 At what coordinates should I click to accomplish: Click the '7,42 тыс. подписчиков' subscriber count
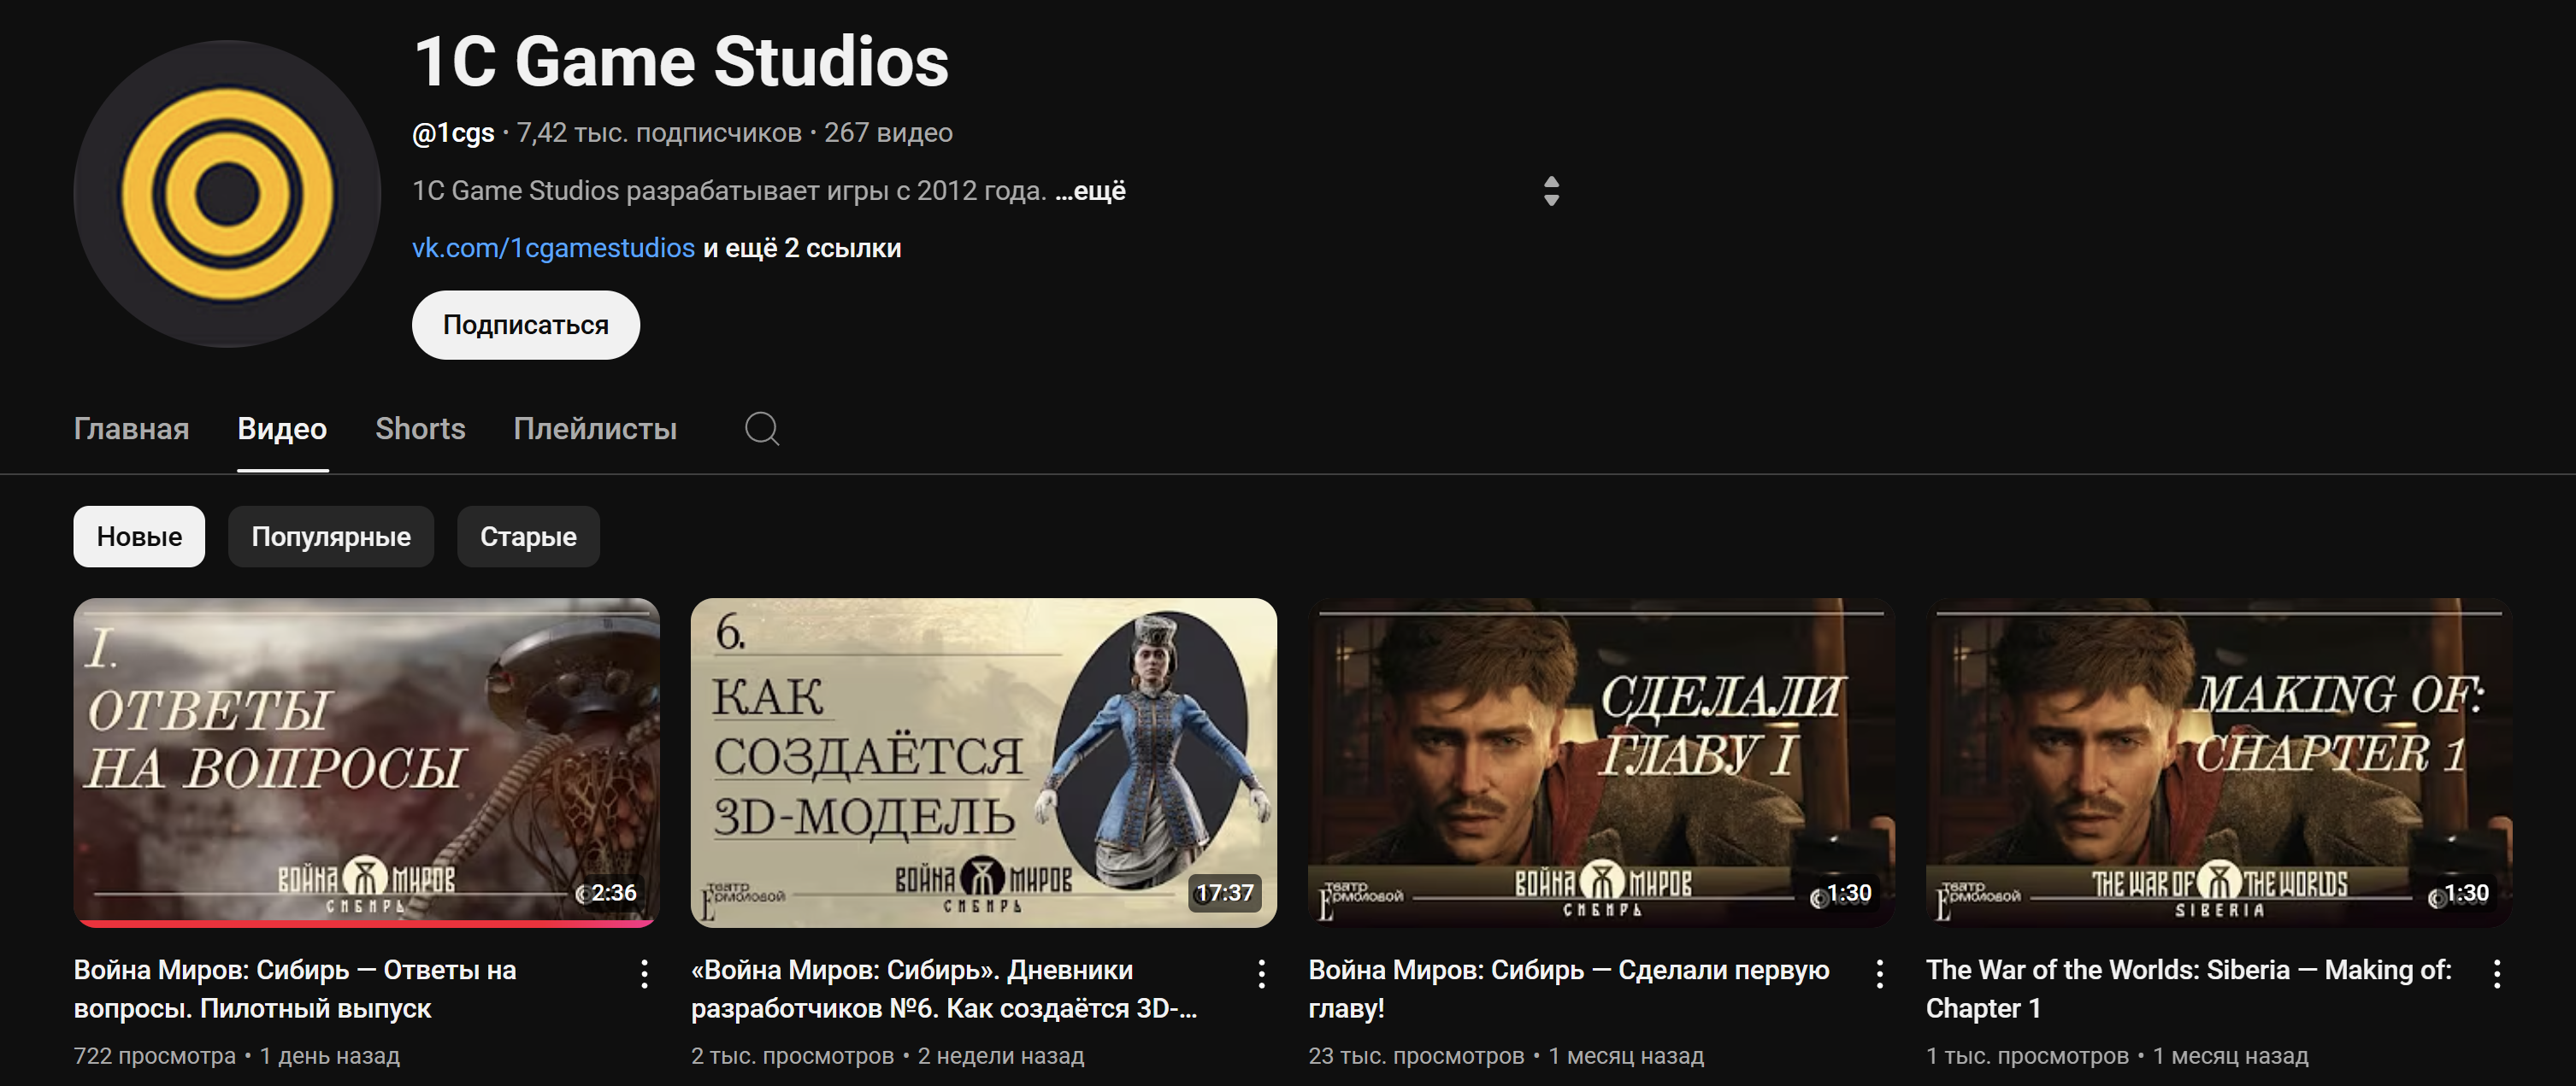(659, 133)
